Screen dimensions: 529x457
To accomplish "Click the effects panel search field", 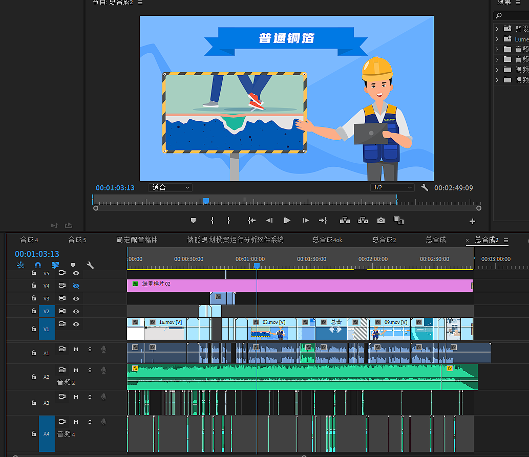I will pos(511,15).
